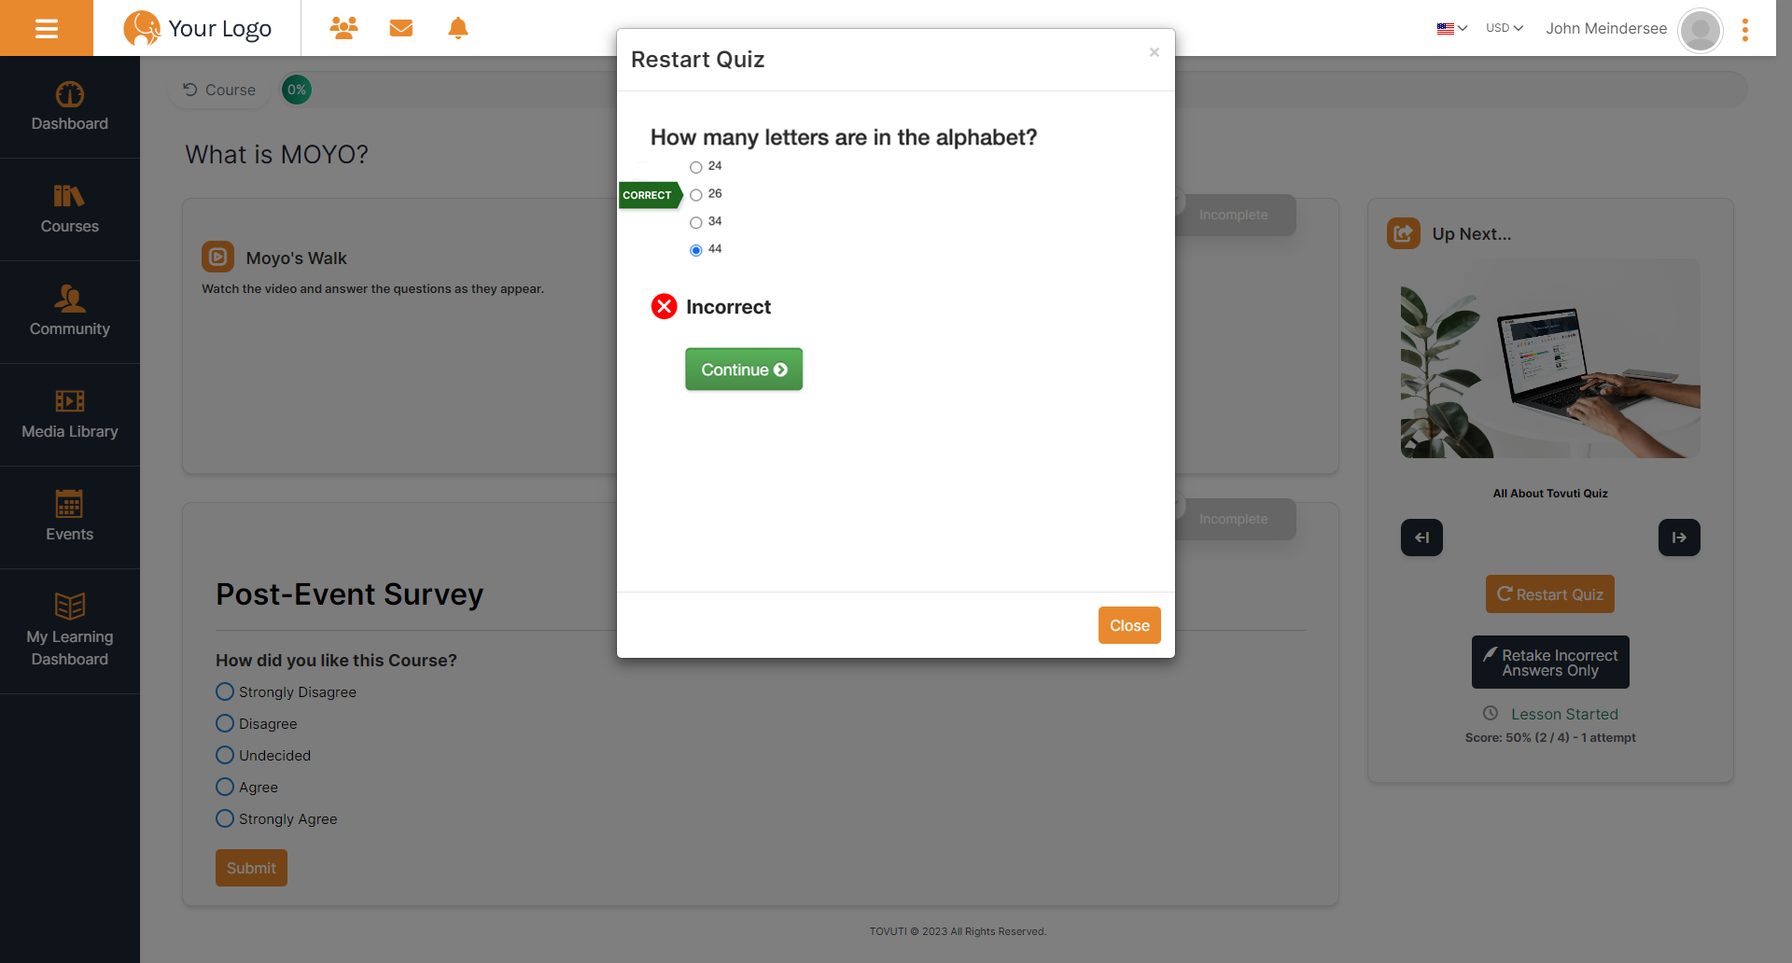Click Retake Incorrect Answers Only button
This screenshot has height=963, width=1792.
(1550, 663)
